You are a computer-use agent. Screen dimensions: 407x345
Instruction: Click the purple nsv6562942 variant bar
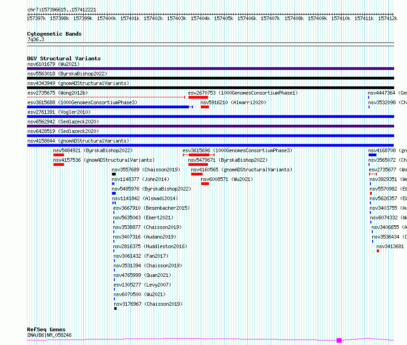210,126
